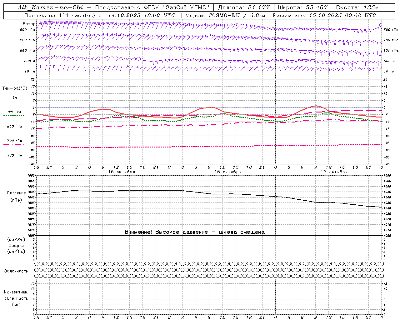Click the "2м" temperature legend entry
The width and height of the screenshot is (400, 320).
[x=15, y=98]
